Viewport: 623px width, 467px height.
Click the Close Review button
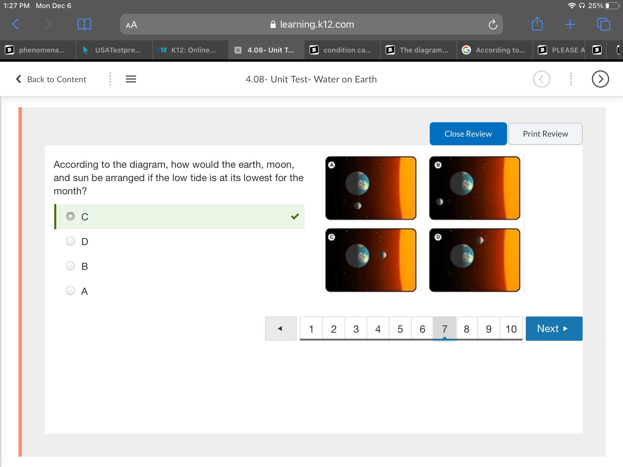(468, 134)
